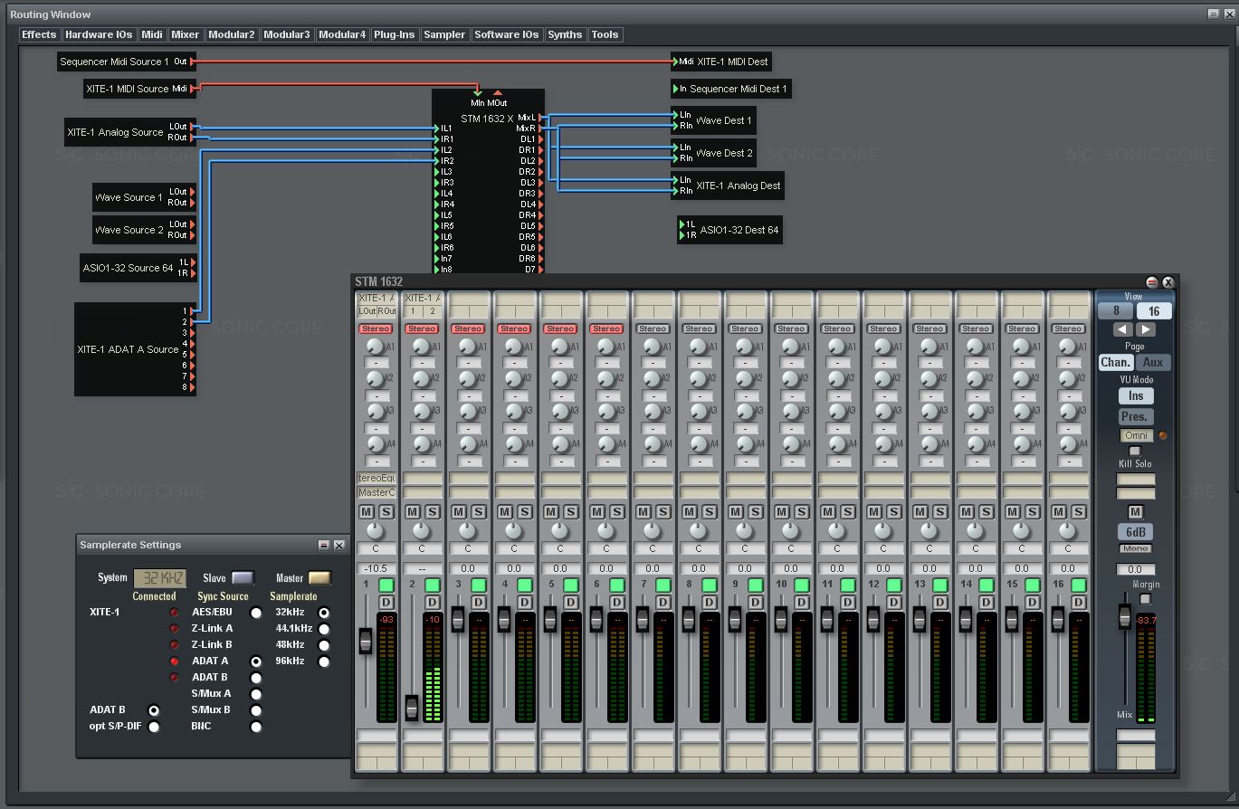Toggle the Margin checkbox in master
1239x809 pixels.
(x=1146, y=598)
